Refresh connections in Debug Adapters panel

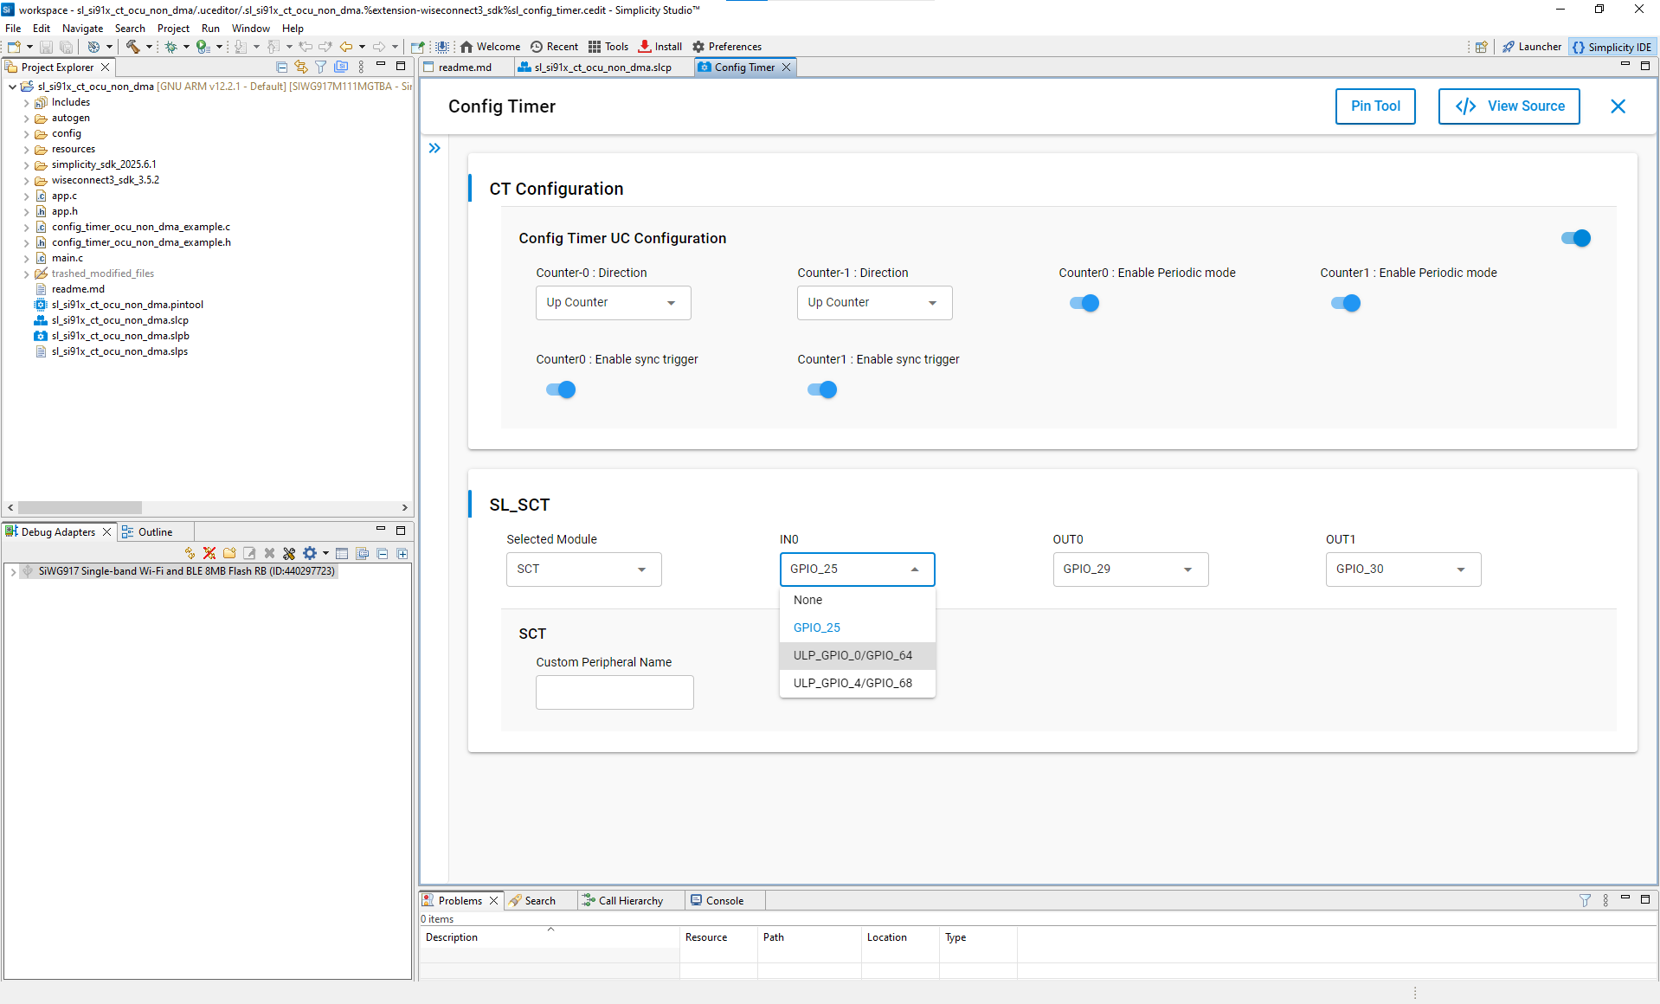point(190,553)
